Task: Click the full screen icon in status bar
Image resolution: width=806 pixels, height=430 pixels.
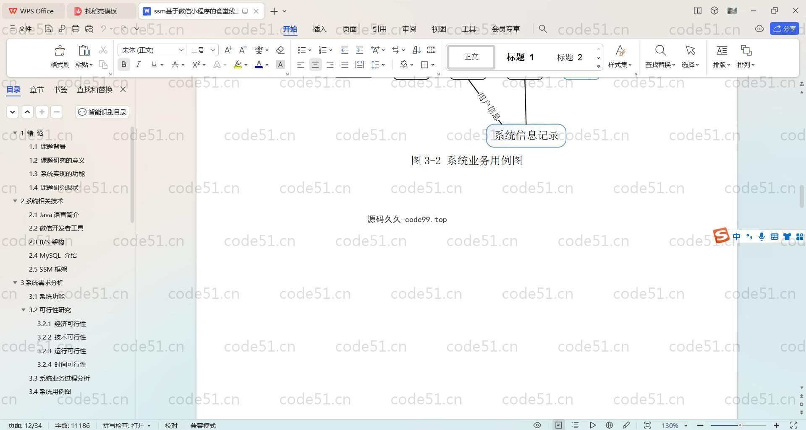Action: click(793, 425)
